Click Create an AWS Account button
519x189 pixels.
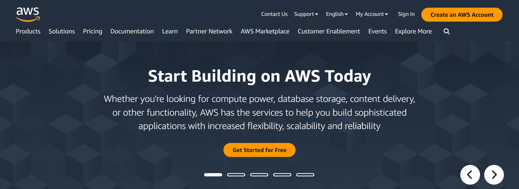pos(462,15)
